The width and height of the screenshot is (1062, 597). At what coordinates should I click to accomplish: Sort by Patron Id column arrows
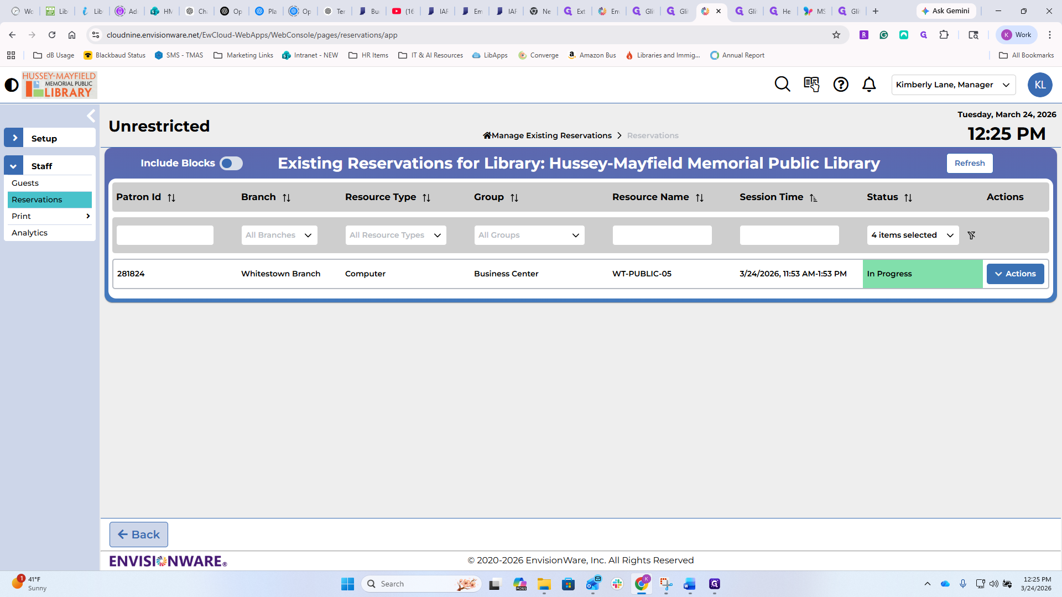171,198
